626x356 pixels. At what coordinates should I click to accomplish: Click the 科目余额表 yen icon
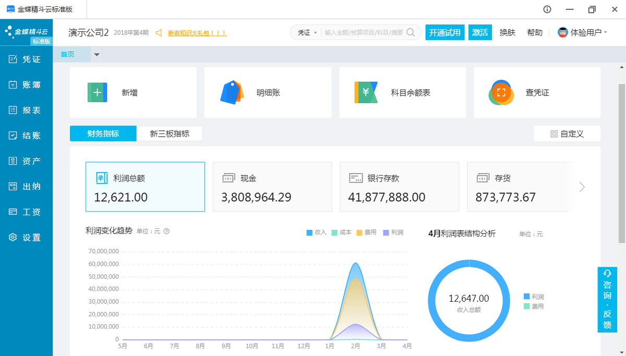[x=366, y=92]
